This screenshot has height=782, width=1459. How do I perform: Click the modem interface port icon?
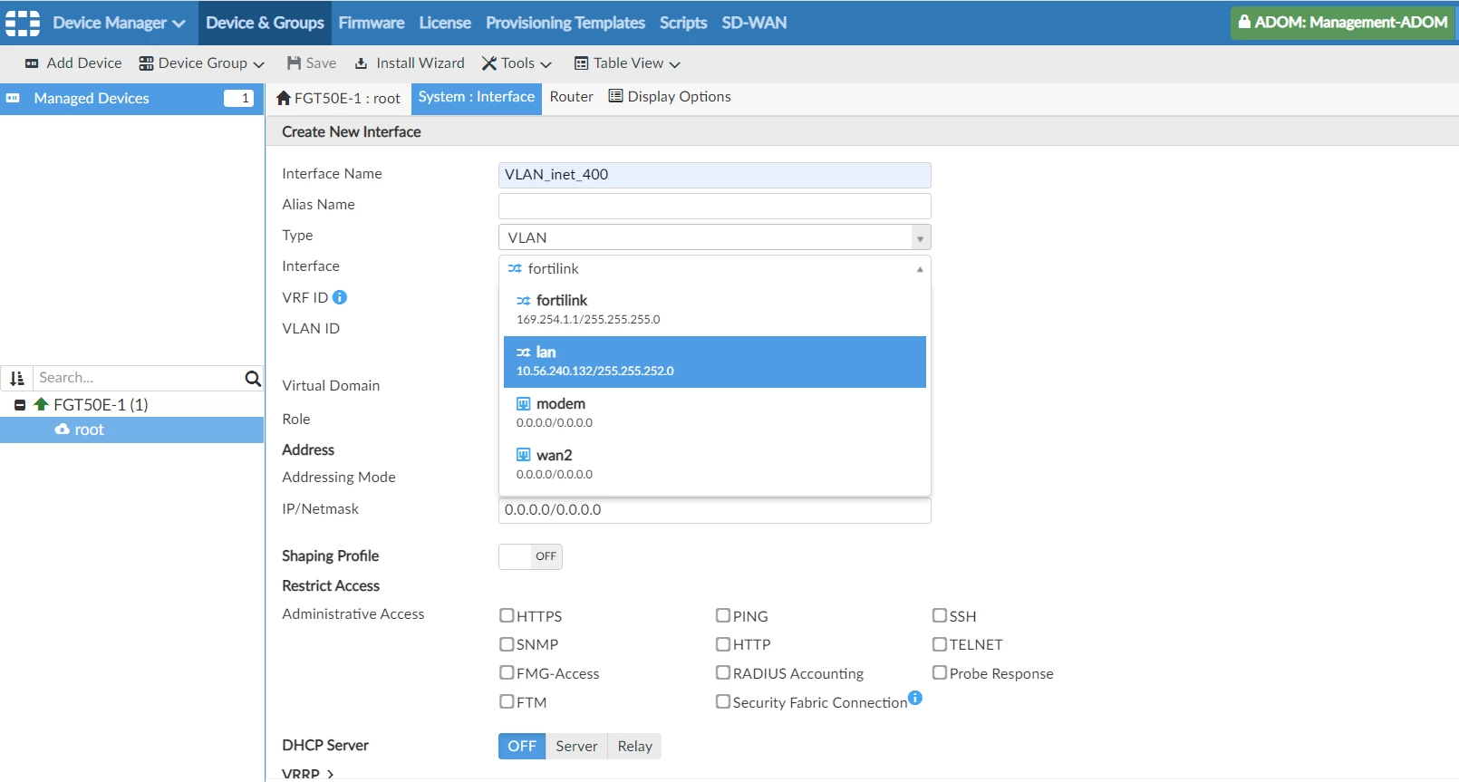[524, 404]
